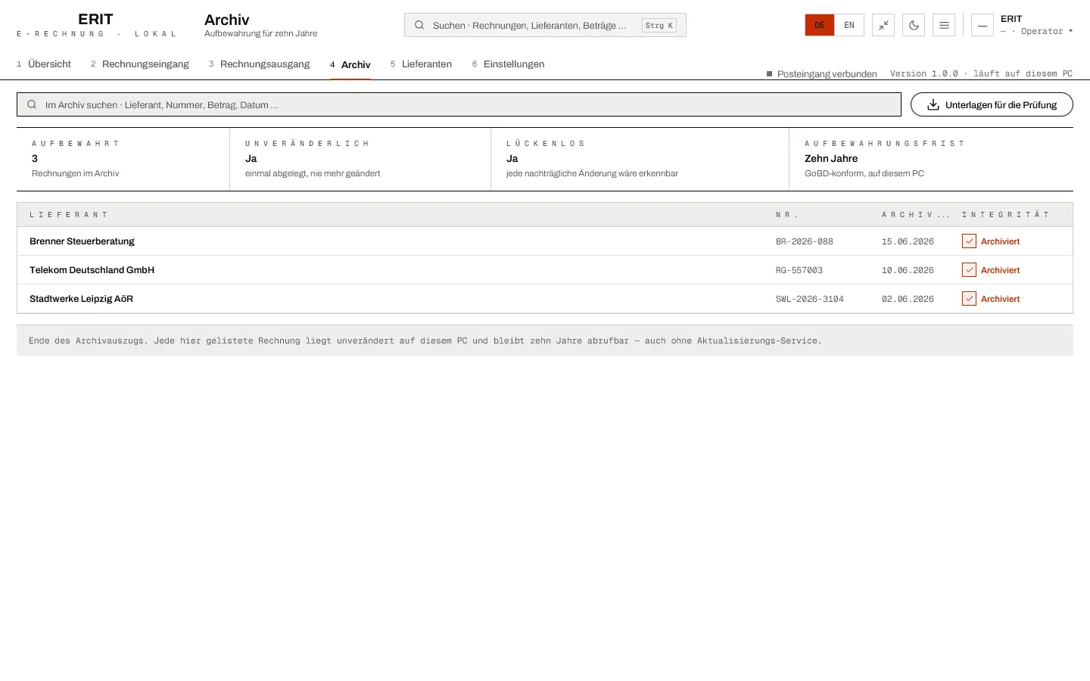
Task: Open the hamburger menu icon
Action: [944, 25]
